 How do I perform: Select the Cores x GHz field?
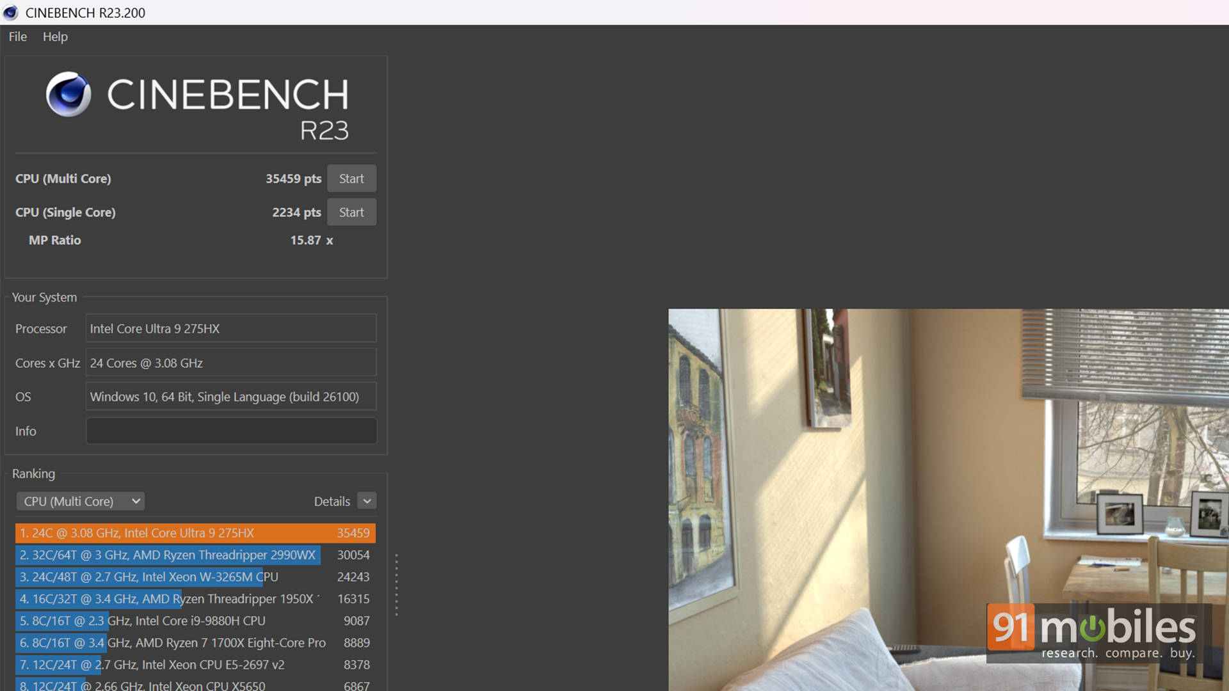pyautogui.click(x=231, y=363)
